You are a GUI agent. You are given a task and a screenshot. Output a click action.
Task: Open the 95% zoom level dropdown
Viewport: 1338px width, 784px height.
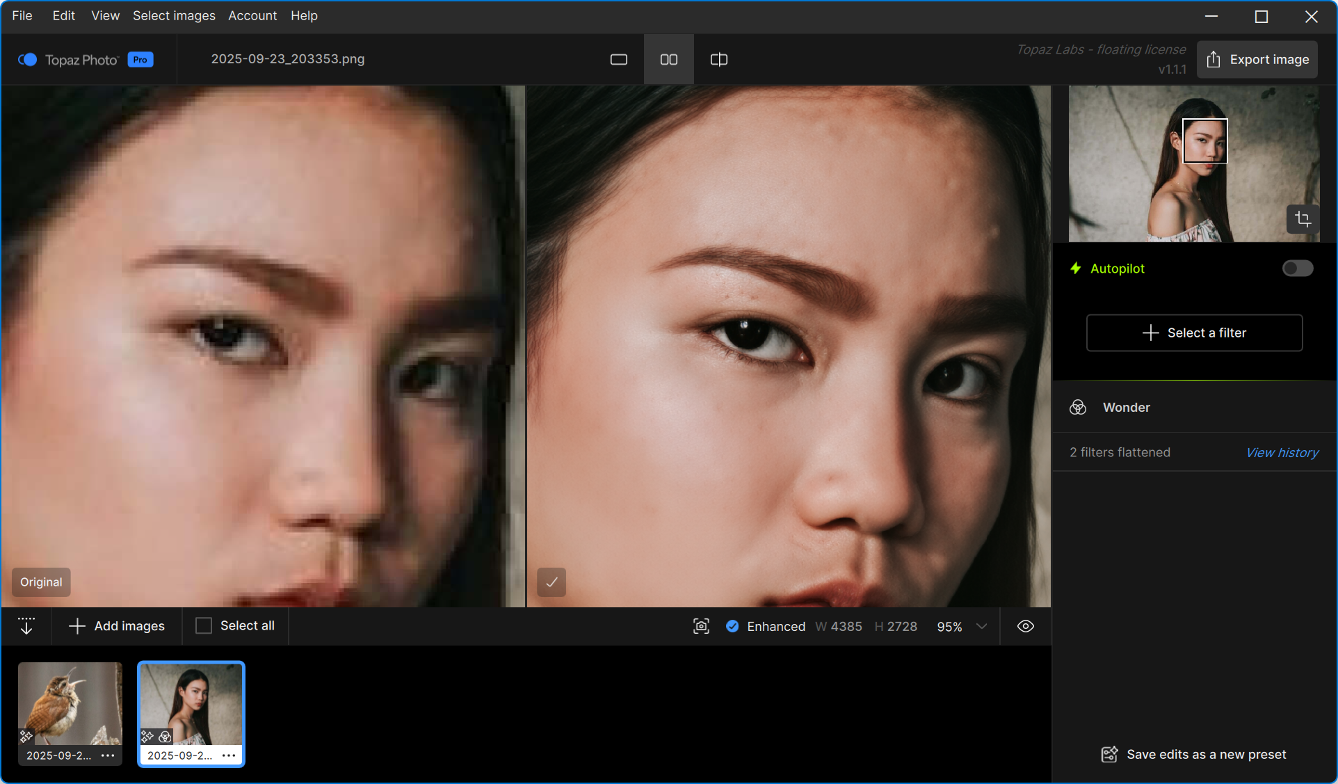981,626
